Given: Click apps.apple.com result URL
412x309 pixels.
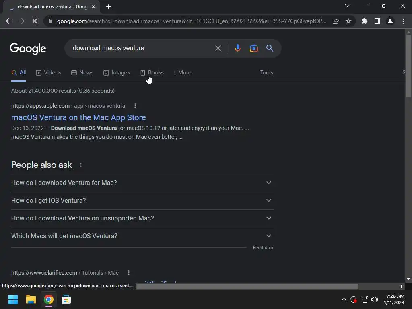Looking at the screenshot, I should pyautogui.click(x=68, y=106).
